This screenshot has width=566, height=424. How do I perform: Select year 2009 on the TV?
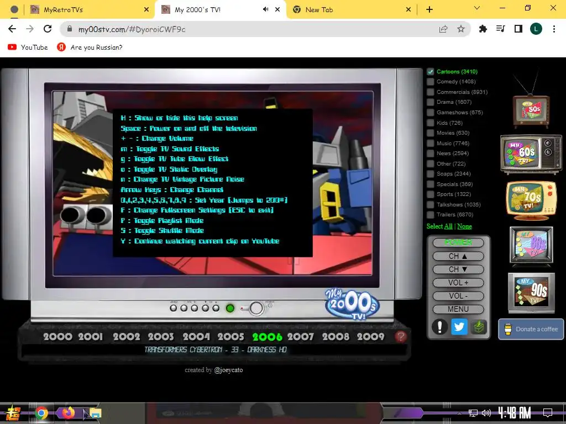pos(371,337)
